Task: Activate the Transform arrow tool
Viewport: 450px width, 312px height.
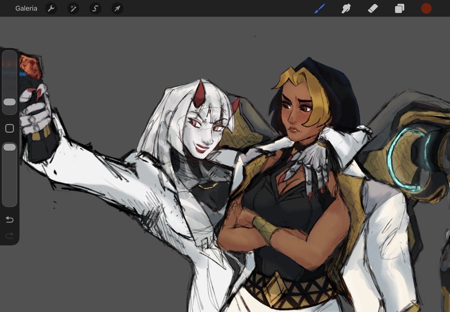Action: pyautogui.click(x=117, y=8)
